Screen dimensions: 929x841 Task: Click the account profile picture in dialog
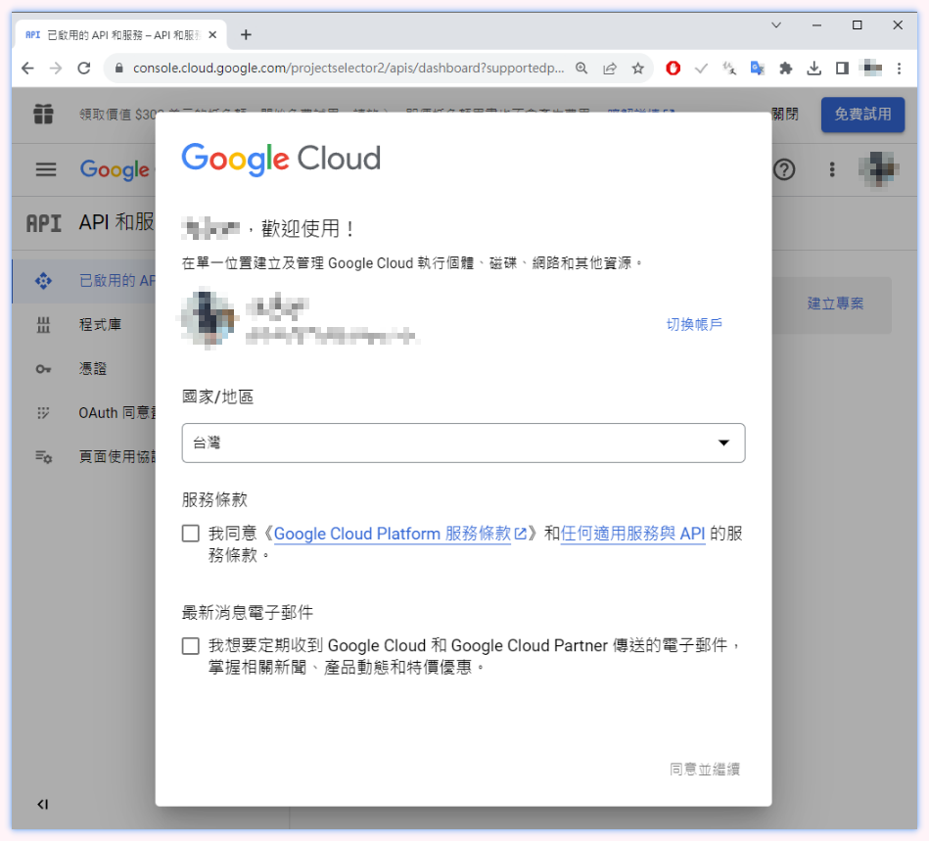tap(209, 317)
